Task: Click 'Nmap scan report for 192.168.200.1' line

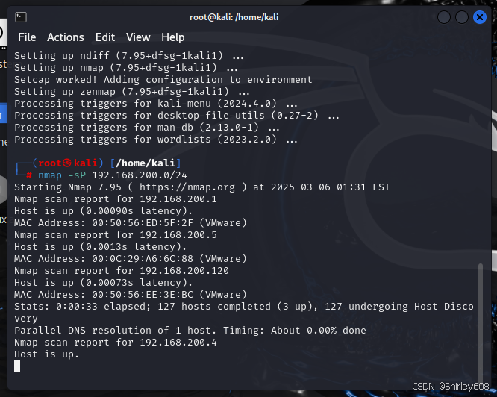Action: [x=116, y=199]
